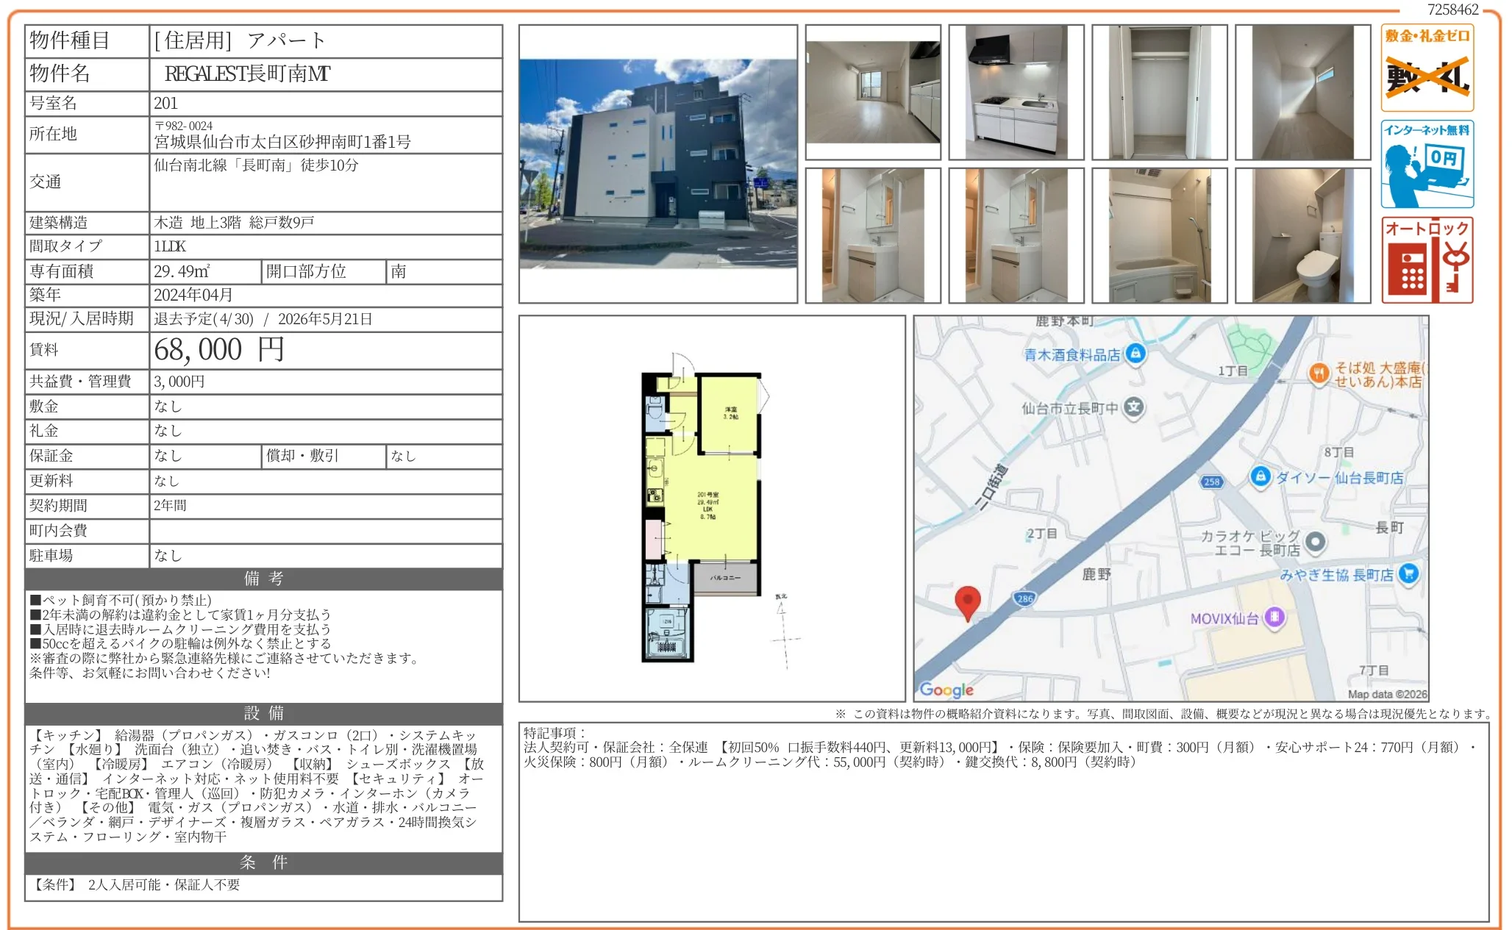The image size is (1512, 930).
Task: Click the オートロック badge icon
Action: [x=1427, y=260]
